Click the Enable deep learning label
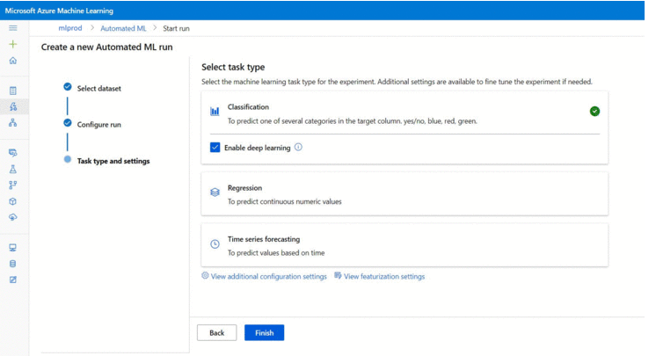Viewport: 656px width, 356px height. [258, 148]
